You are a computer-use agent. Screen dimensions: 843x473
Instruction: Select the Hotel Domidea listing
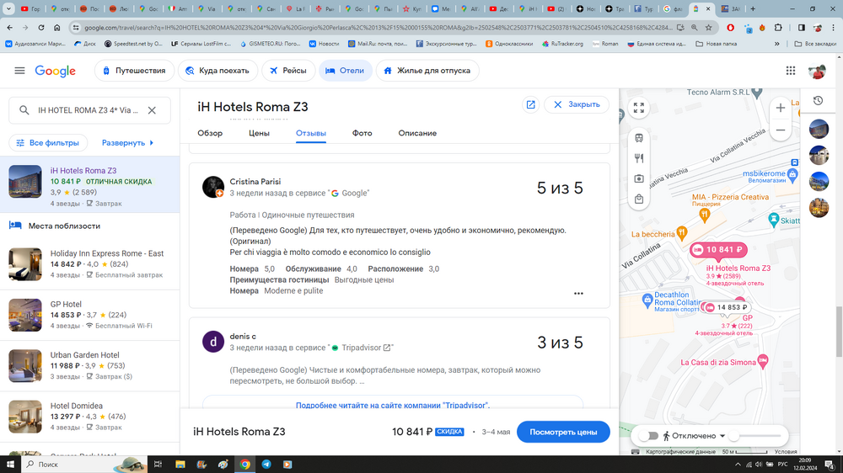pos(90,417)
